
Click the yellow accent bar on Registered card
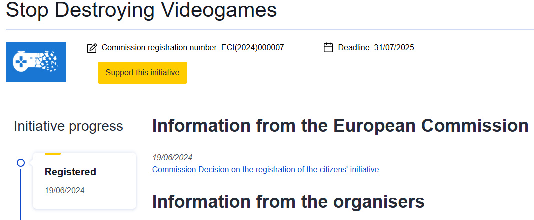point(53,154)
